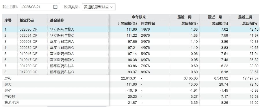The image size is (260, 107).
Task: Select the ranking cell 2/976
Action: (x=145, y=36)
